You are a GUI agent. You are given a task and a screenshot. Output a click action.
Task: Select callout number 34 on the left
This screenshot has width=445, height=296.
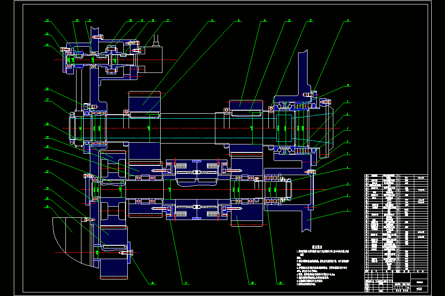(x=48, y=198)
